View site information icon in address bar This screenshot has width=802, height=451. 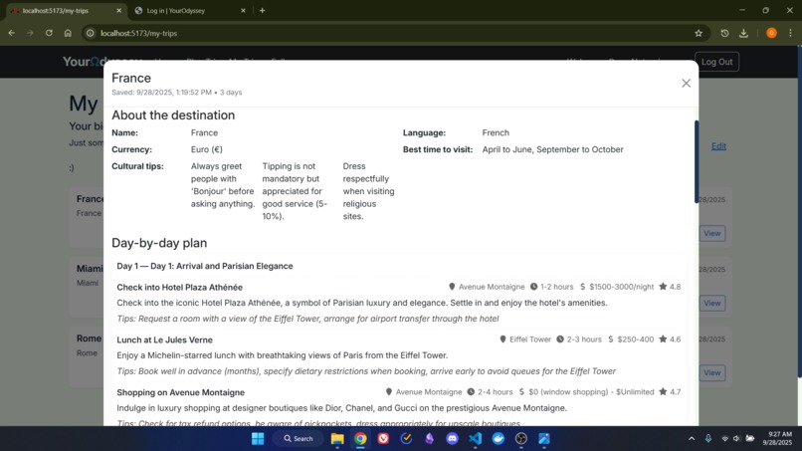coord(90,33)
